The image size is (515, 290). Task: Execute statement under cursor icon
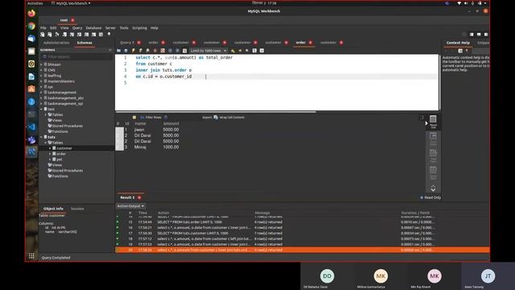point(140,51)
